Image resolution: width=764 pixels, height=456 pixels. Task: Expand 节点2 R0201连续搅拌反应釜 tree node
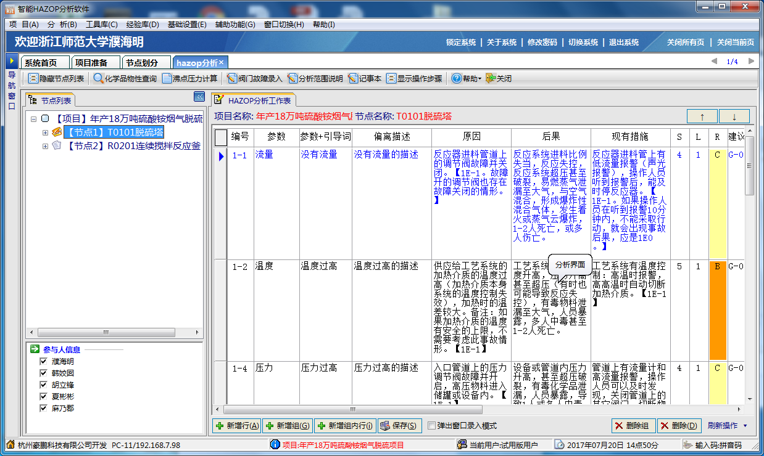click(x=45, y=146)
